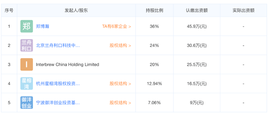Open 杭州星榕湾股权投资… company link
Viewport: 270px width, 118px height.
[x=58, y=84]
